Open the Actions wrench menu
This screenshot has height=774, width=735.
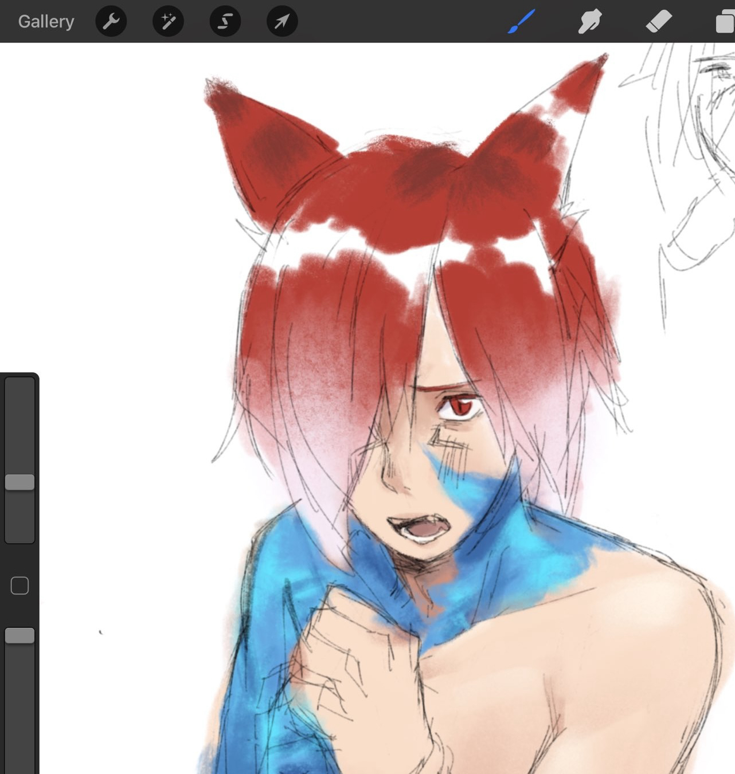(111, 22)
